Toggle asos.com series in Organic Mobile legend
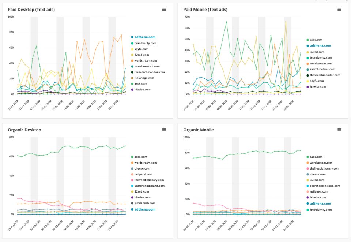The width and height of the screenshot is (351, 242). click(314, 157)
